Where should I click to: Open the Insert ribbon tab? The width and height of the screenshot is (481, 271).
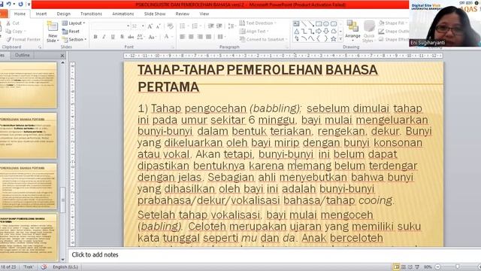tap(41, 14)
